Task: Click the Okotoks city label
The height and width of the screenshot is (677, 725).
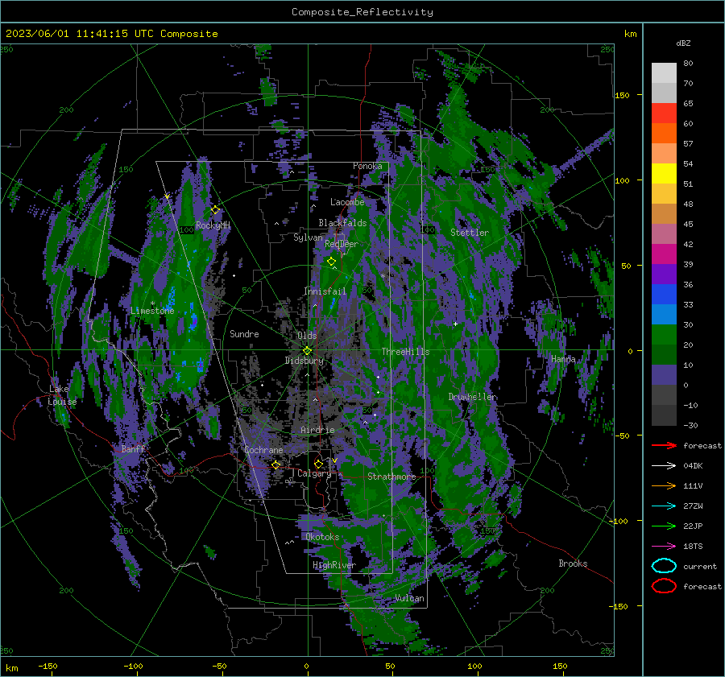Action: [322, 537]
